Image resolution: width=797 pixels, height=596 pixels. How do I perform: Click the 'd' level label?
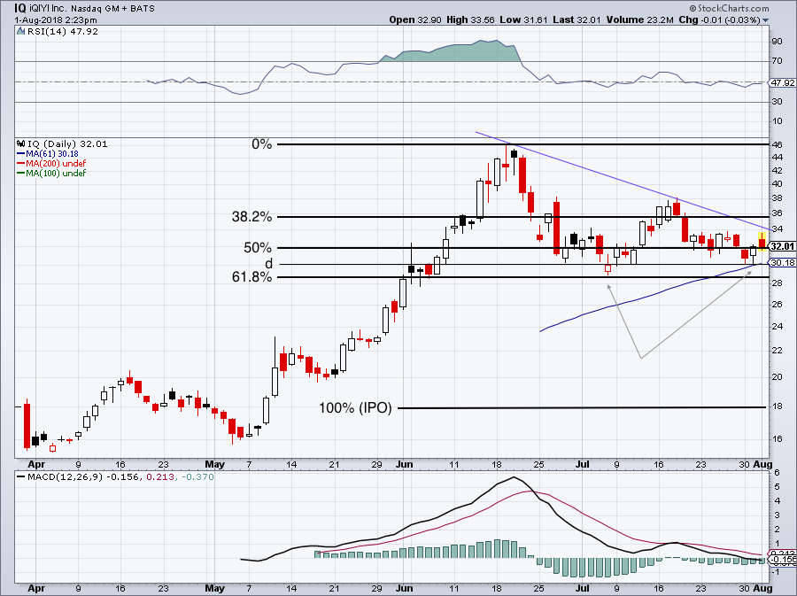(x=268, y=263)
